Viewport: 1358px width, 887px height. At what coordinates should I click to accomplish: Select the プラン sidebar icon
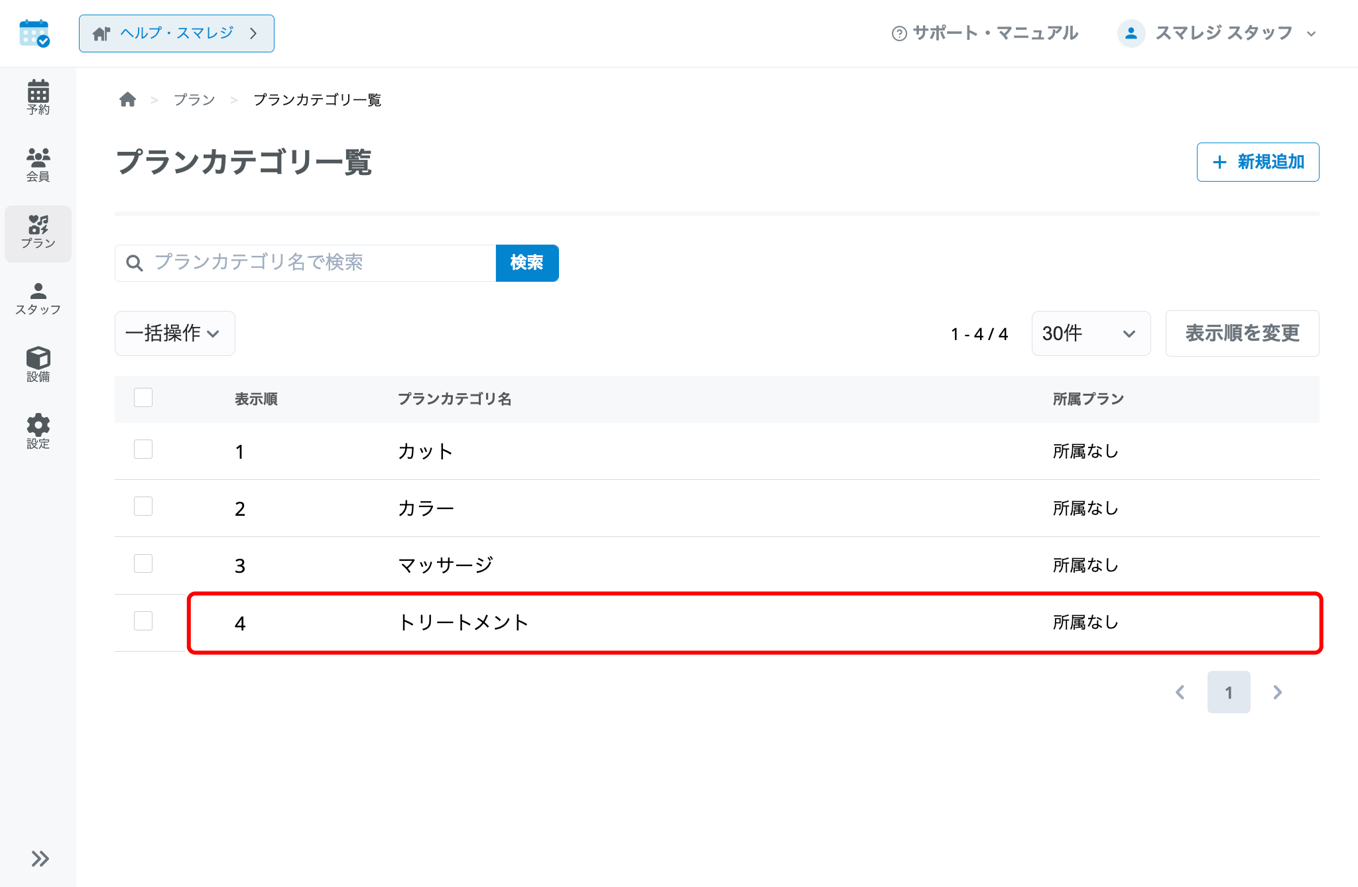(38, 233)
